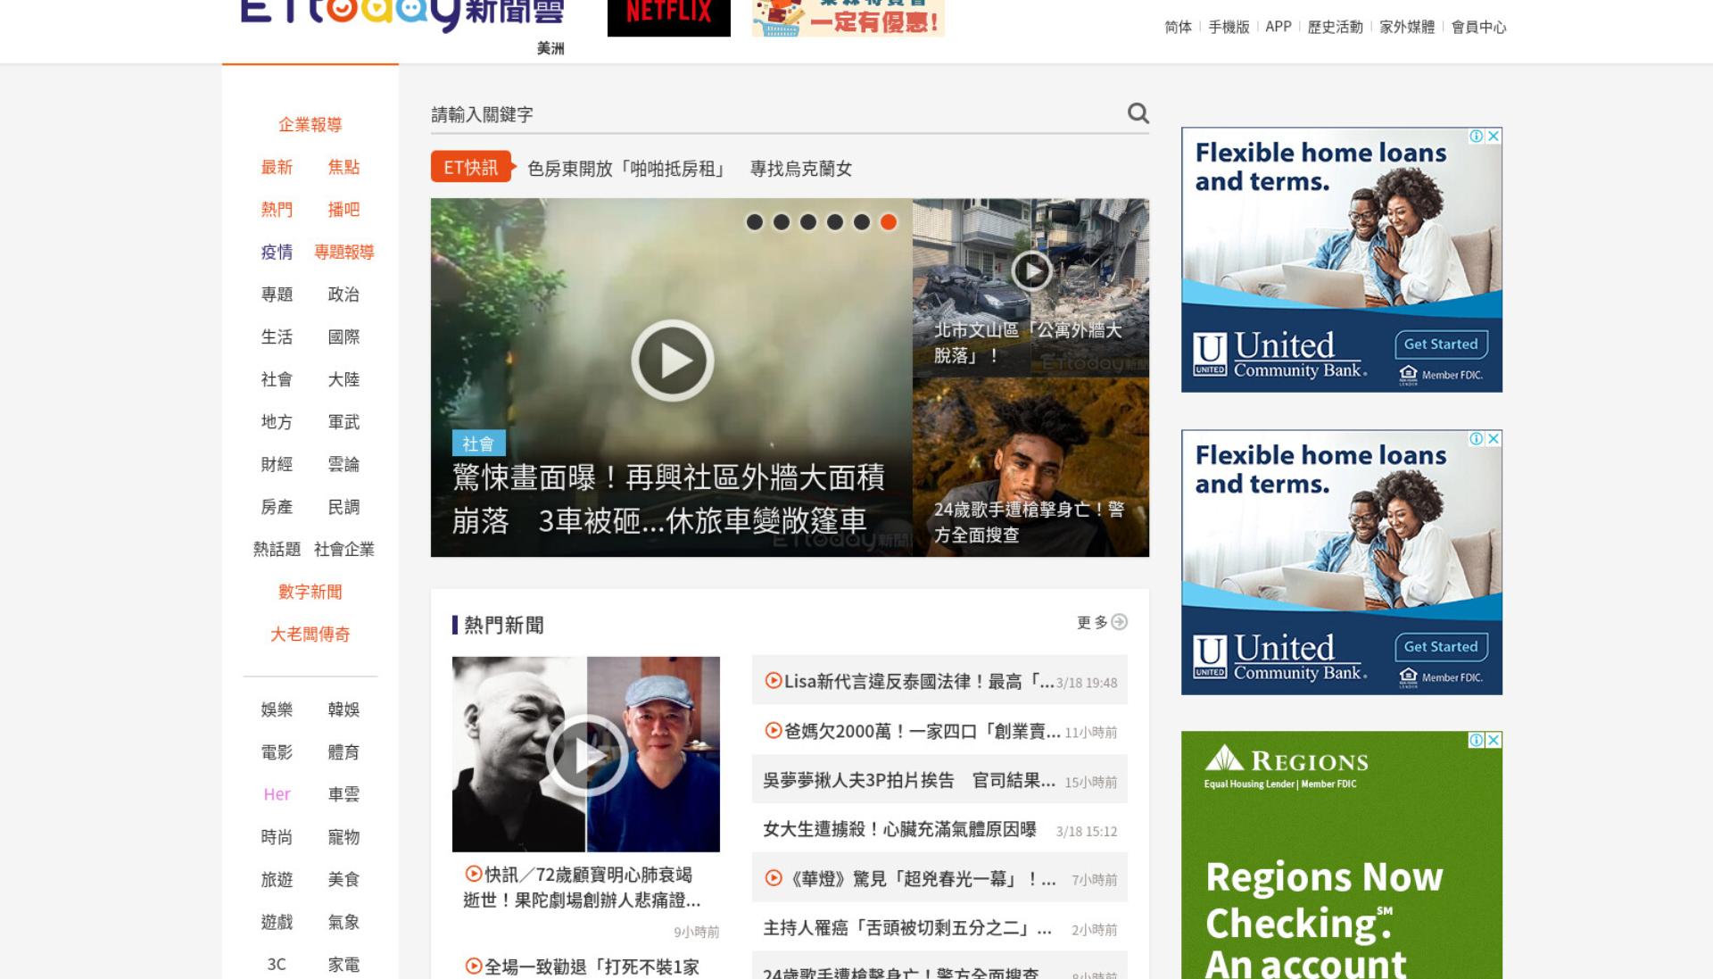This screenshot has width=1713, height=979.
Task: Open 國際 category
Action: pos(343,336)
